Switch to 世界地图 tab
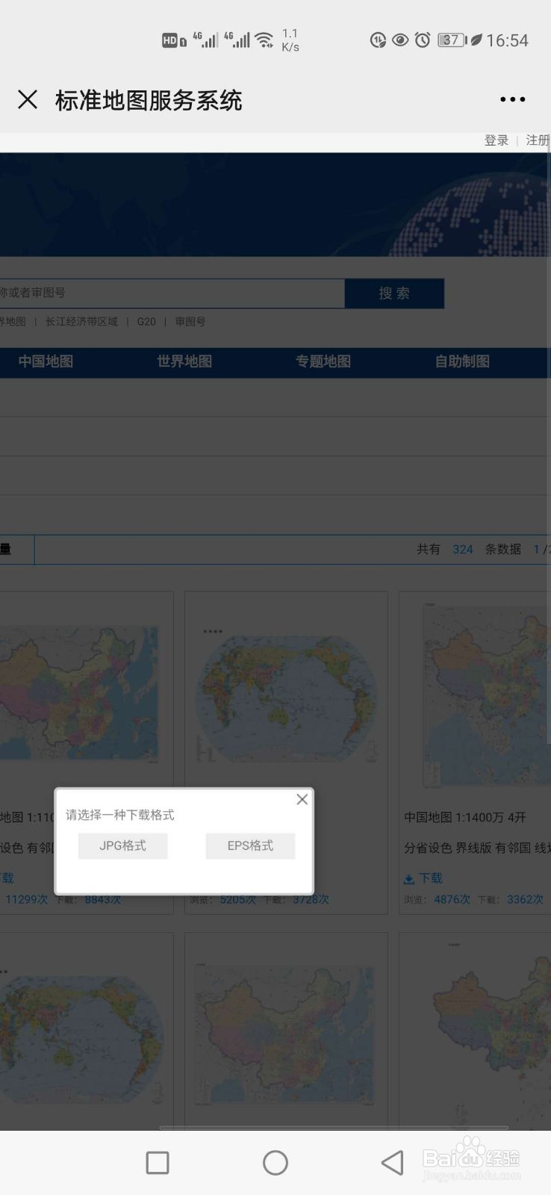This screenshot has height=1195, width=551. (184, 361)
